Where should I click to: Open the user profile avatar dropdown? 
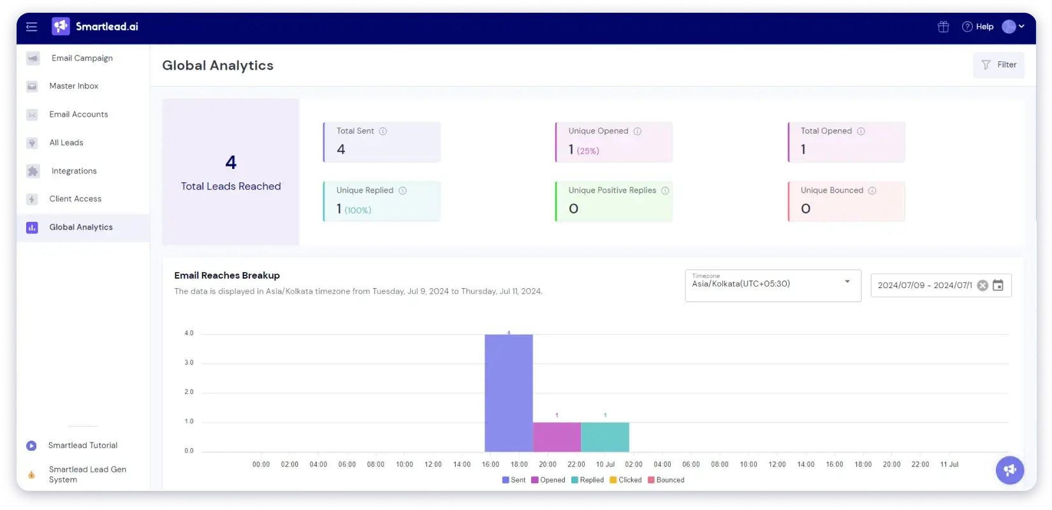[x=1012, y=27]
